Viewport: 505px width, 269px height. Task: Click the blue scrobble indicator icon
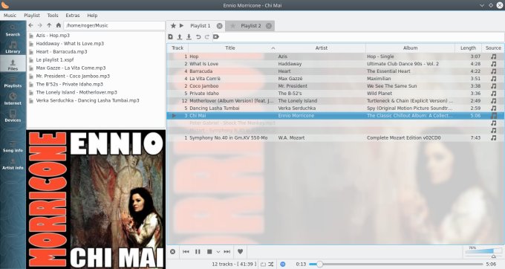[x=282, y=264]
